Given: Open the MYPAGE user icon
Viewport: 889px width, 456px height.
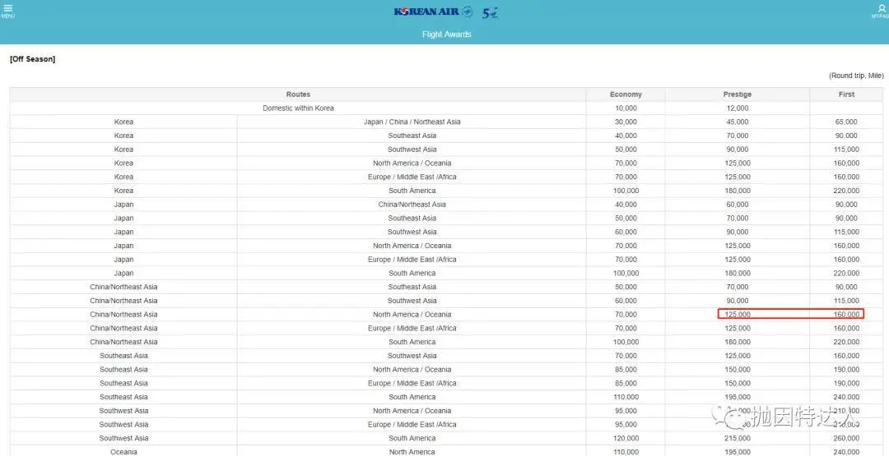Looking at the screenshot, I should pos(882,10).
